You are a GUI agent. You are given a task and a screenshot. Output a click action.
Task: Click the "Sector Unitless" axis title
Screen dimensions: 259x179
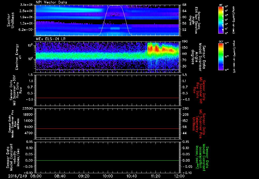pos(11,20)
